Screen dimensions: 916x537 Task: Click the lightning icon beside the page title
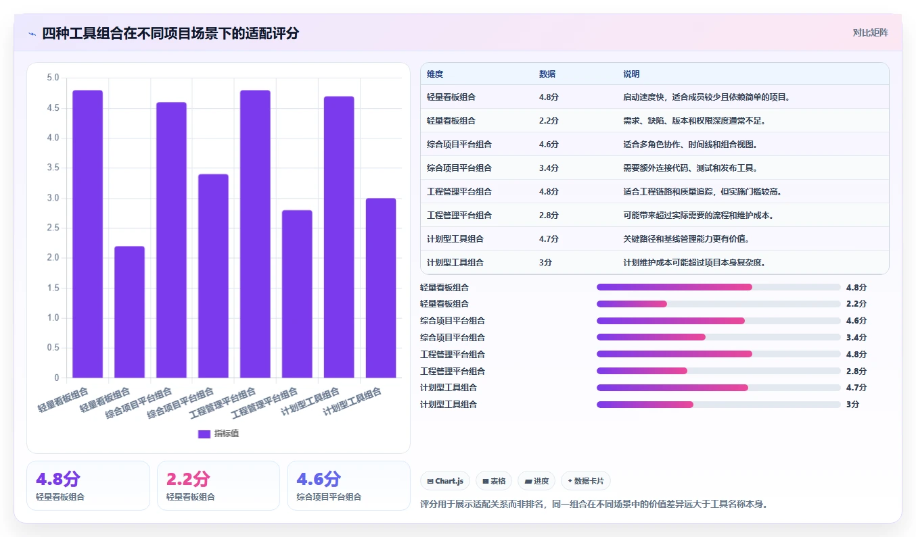(32, 34)
